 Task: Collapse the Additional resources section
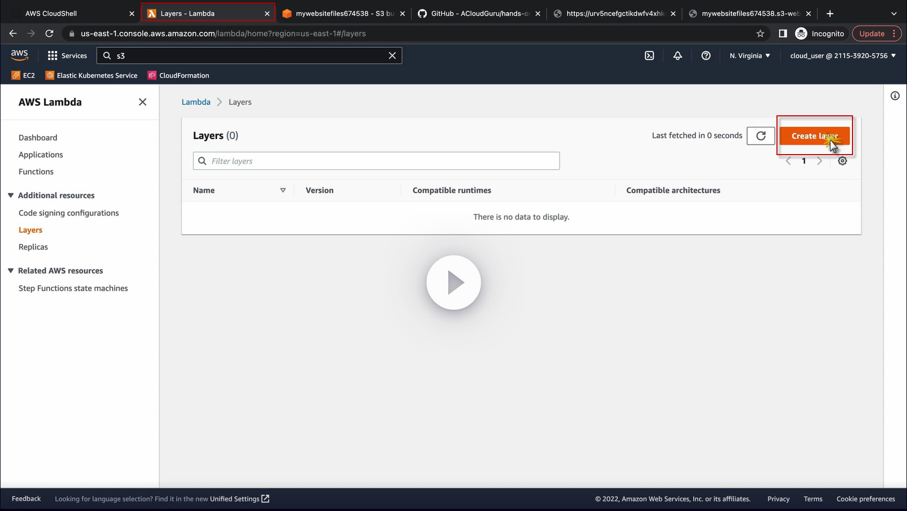[x=10, y=195]
